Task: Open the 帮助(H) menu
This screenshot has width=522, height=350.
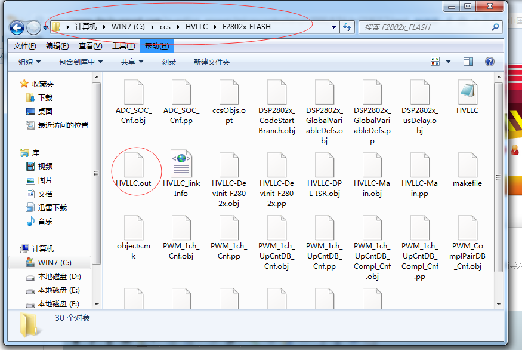Action: click(157, 45)
